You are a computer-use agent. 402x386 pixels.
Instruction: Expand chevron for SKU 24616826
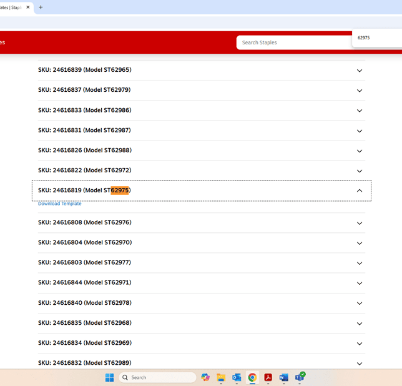click(360, 151)
